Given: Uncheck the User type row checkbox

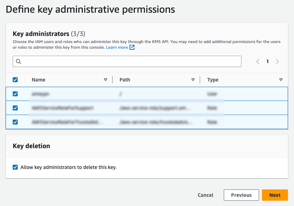Looking at the screenshot, I should (15, 94).
